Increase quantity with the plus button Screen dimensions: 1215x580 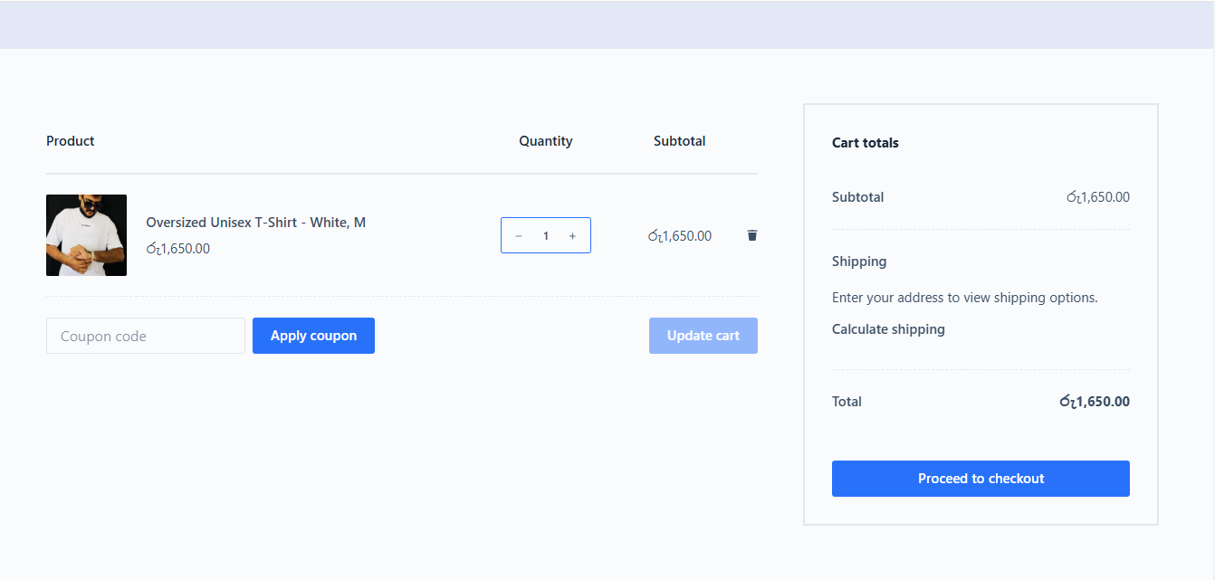pos(572,236)
